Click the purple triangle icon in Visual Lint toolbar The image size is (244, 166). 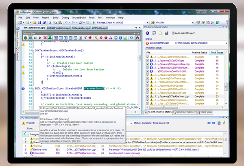[111, 38]
